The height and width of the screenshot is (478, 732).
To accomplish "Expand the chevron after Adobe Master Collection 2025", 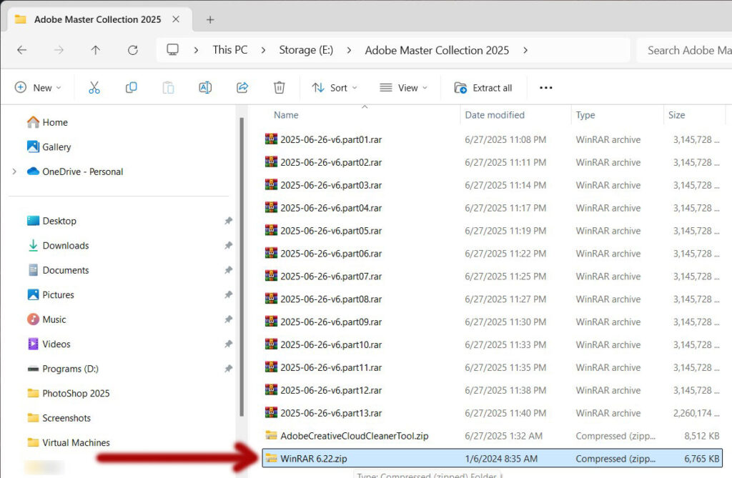I will pos(525,50).
